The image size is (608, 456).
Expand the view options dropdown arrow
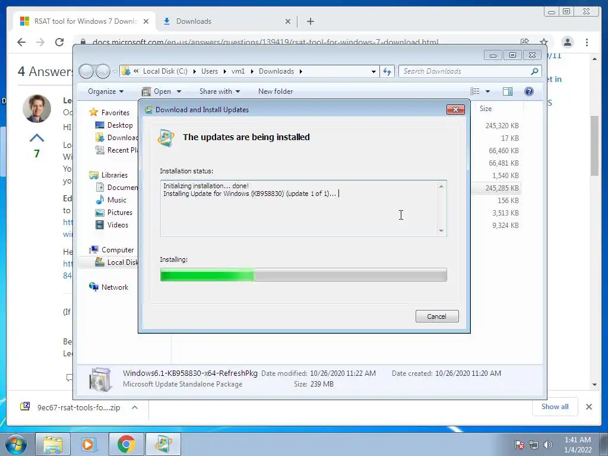tap(488, 91)
